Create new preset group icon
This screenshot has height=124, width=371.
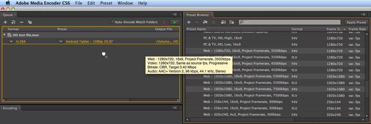(x=205, y=22)
